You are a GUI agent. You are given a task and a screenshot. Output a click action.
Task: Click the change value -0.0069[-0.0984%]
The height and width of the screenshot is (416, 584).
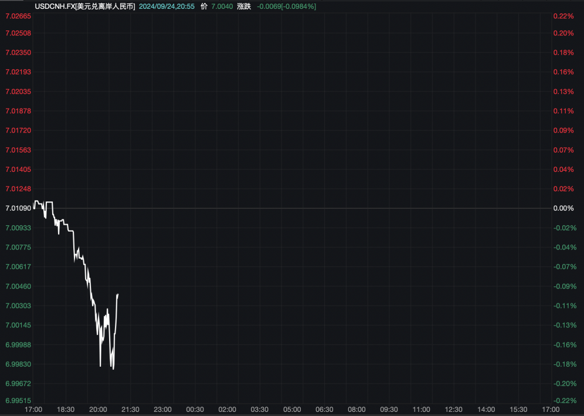286,6
